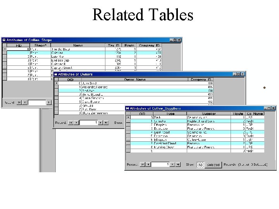
Task: Click the "Breakfast Blend" type cell
Action: 170,143
